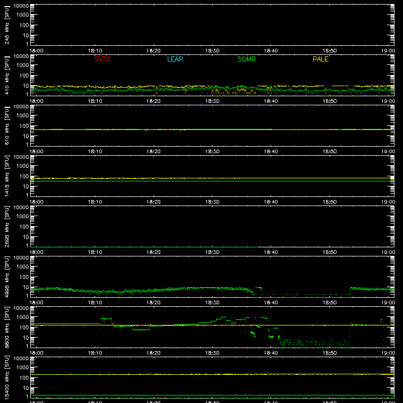The width and height of the screenshot is (403, 403).
Task: Click 18:40 time label under 8800 MHz panel
Action: (271, 353)
